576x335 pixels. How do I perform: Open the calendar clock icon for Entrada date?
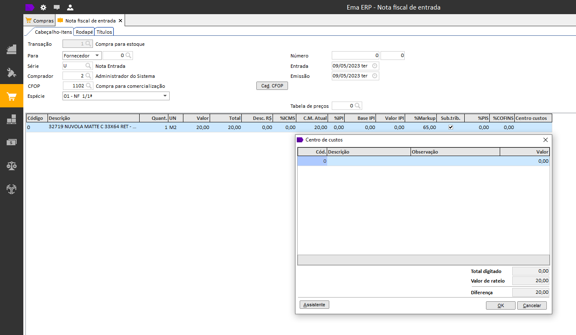[x=375, y=66]
